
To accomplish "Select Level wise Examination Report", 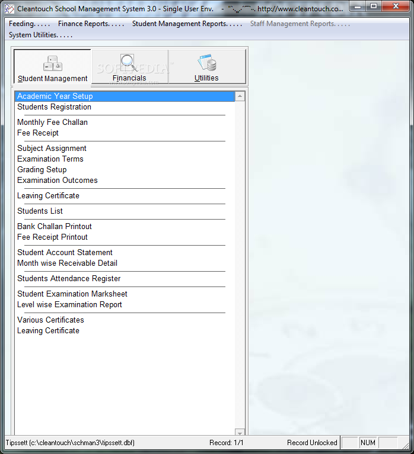I will click(x=69, y=305).
